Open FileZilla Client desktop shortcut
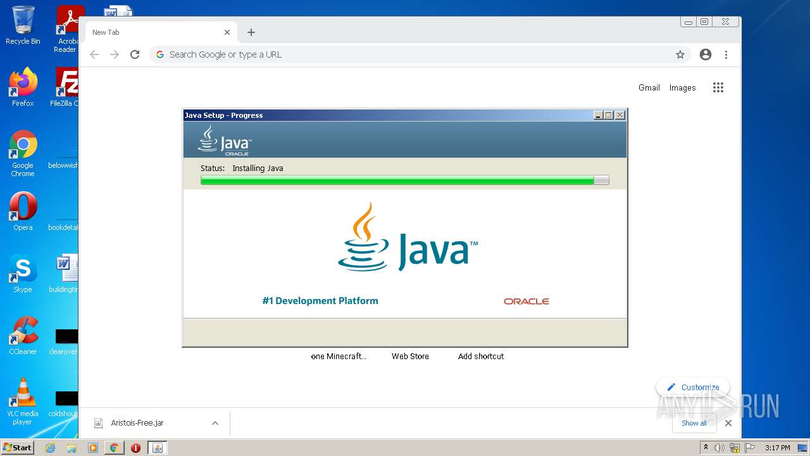Screen dimensions: 810x456 66,87
